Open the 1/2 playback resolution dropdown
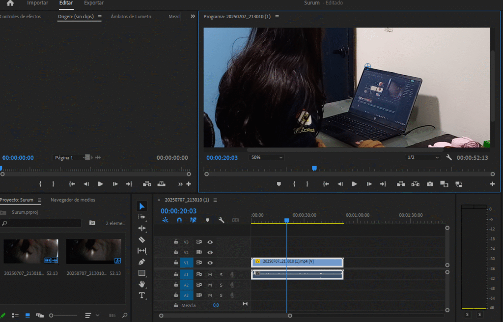Image resolution: width=503 pixels, height=322 pixels. pos(423,158)
